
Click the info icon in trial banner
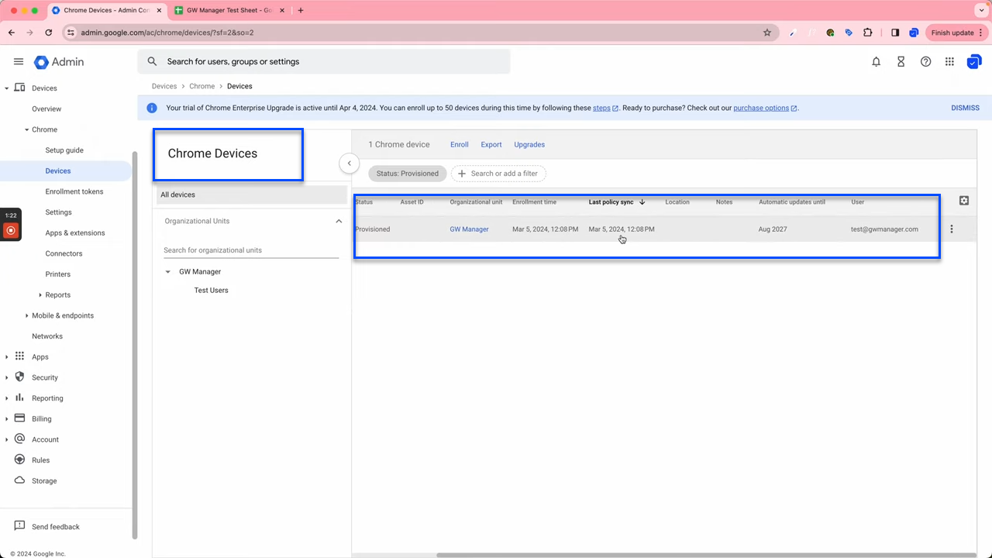pyautogui.click(x=152, y=108)
